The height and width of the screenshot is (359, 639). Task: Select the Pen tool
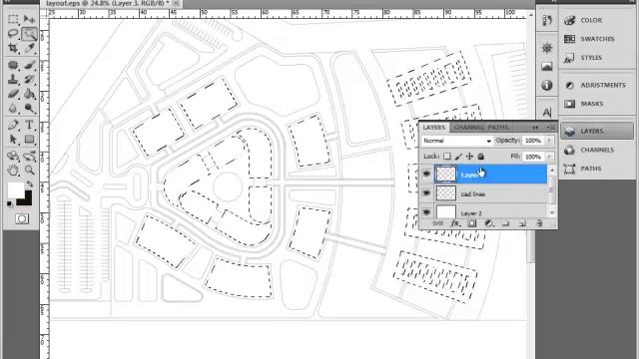13,125
